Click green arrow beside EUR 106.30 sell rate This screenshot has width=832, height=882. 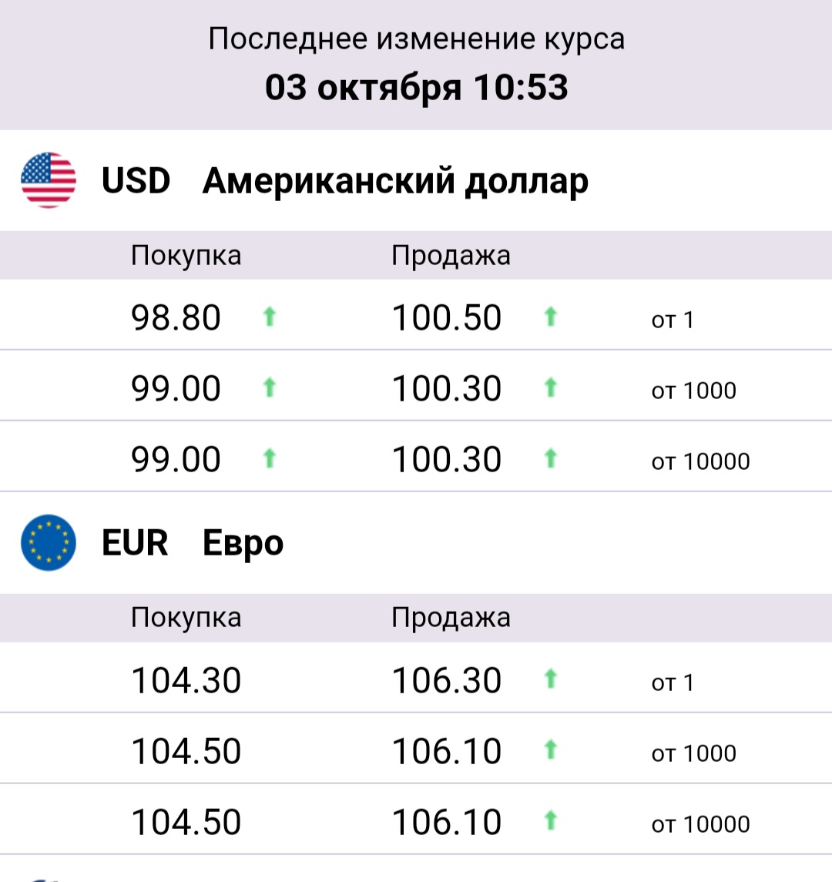551,679
